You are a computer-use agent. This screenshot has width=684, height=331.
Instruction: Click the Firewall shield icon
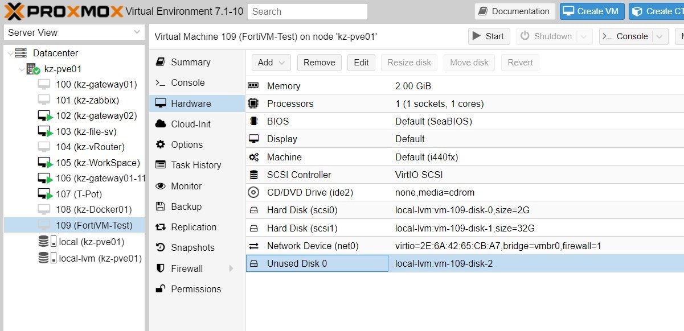coord(161,268)
